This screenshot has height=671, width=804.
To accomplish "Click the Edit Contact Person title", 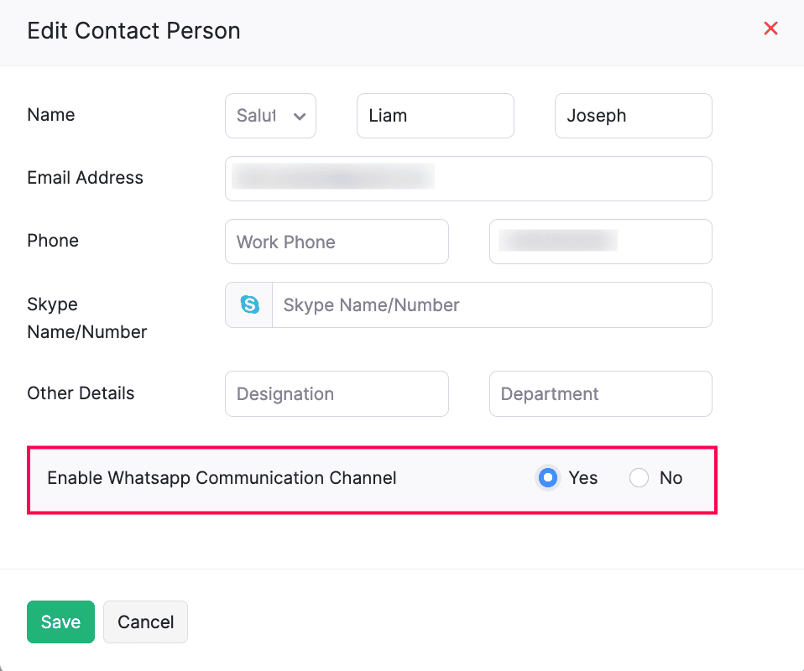I will point(133,30).
